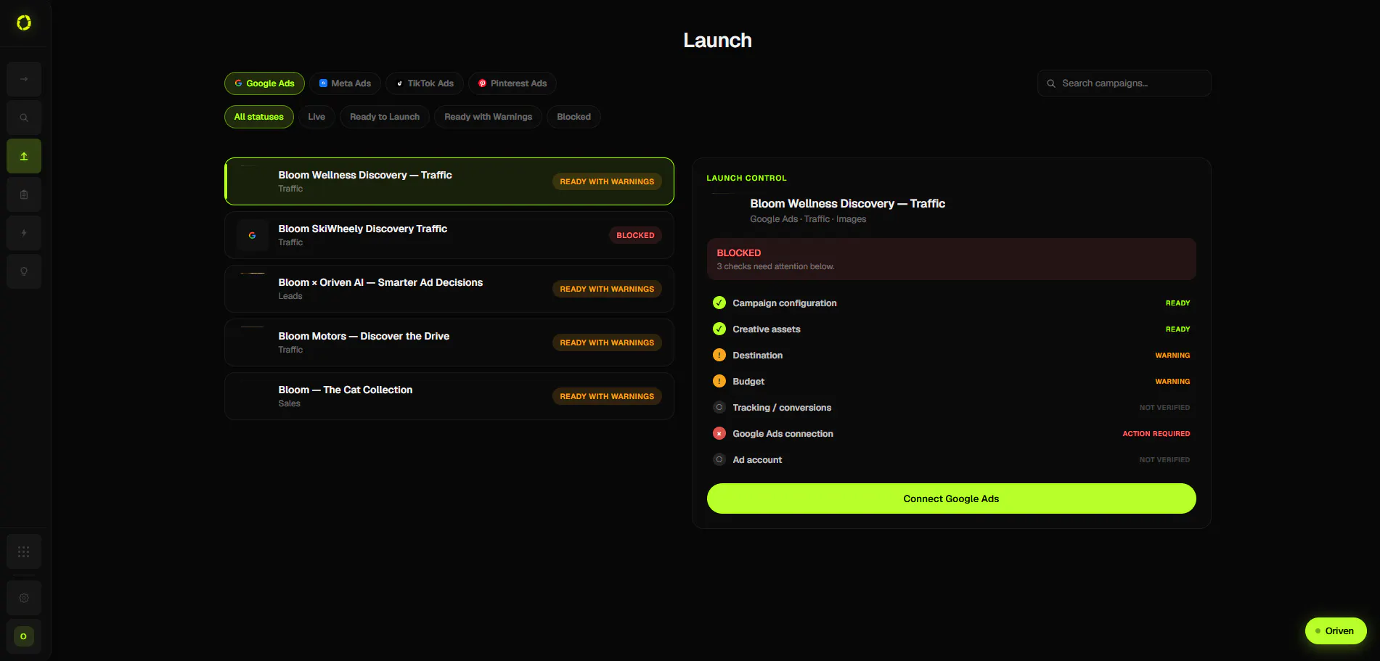The height and width of the screenshot is (661, 1380).
Task: Click the circle icon beside Tracking / conversions
Action: coord(719,408)
